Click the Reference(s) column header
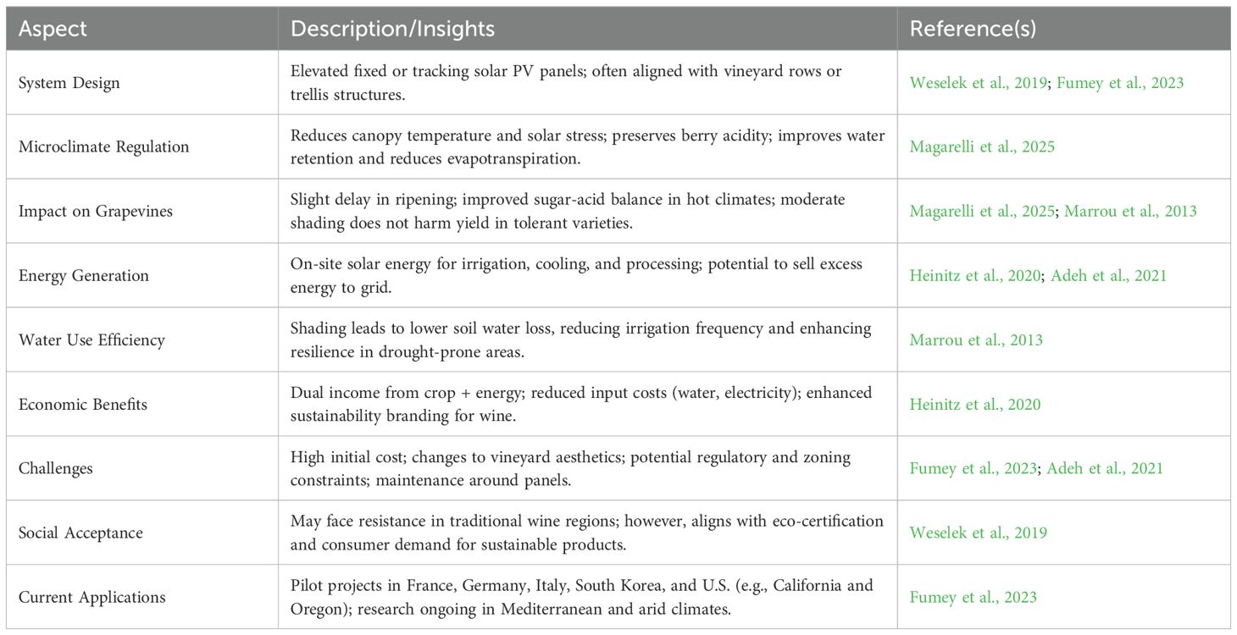This screenshot has width=1237, height=635. pos(973,29)
